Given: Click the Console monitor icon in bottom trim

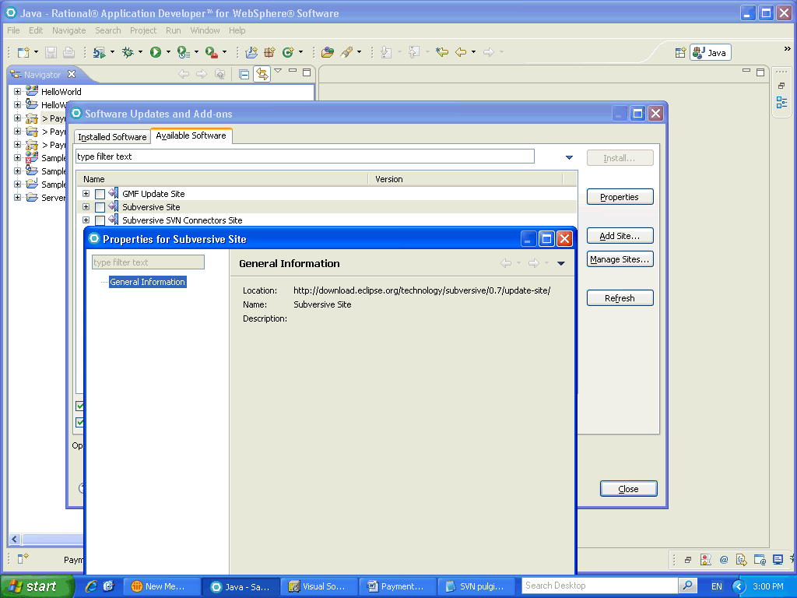Looking at the screenshot, I should tap(778, 560).
